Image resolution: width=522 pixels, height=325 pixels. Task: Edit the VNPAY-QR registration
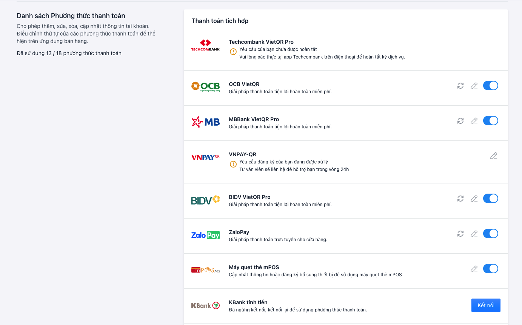coord(494,156)
